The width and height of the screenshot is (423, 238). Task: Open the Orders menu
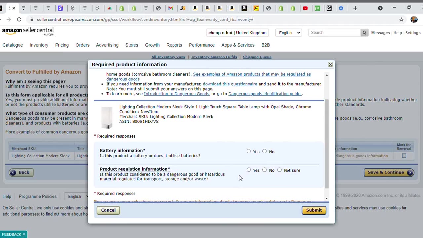[82, 45]
